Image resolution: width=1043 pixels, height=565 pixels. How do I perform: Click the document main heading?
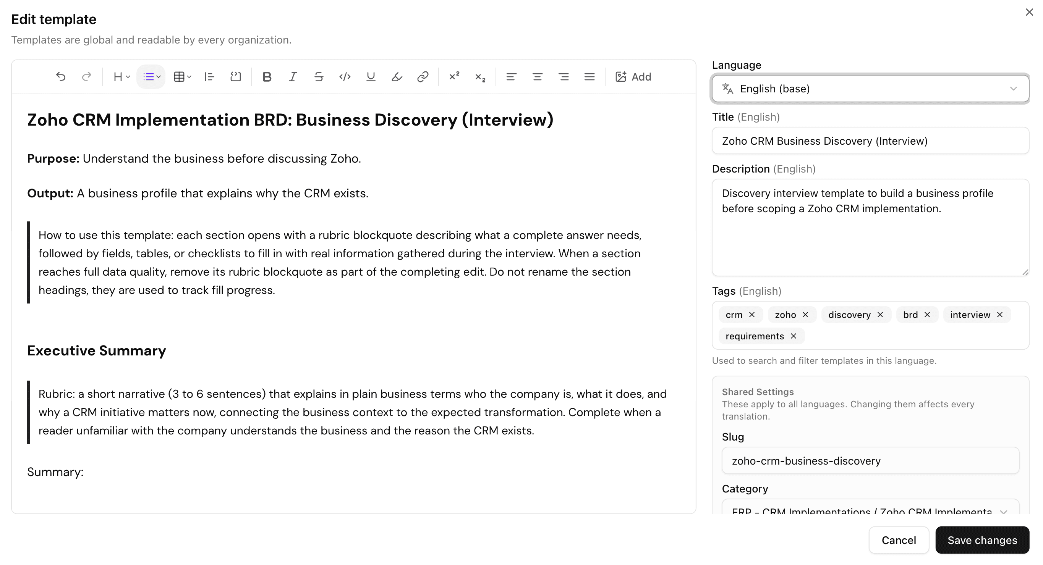point(290,120)
